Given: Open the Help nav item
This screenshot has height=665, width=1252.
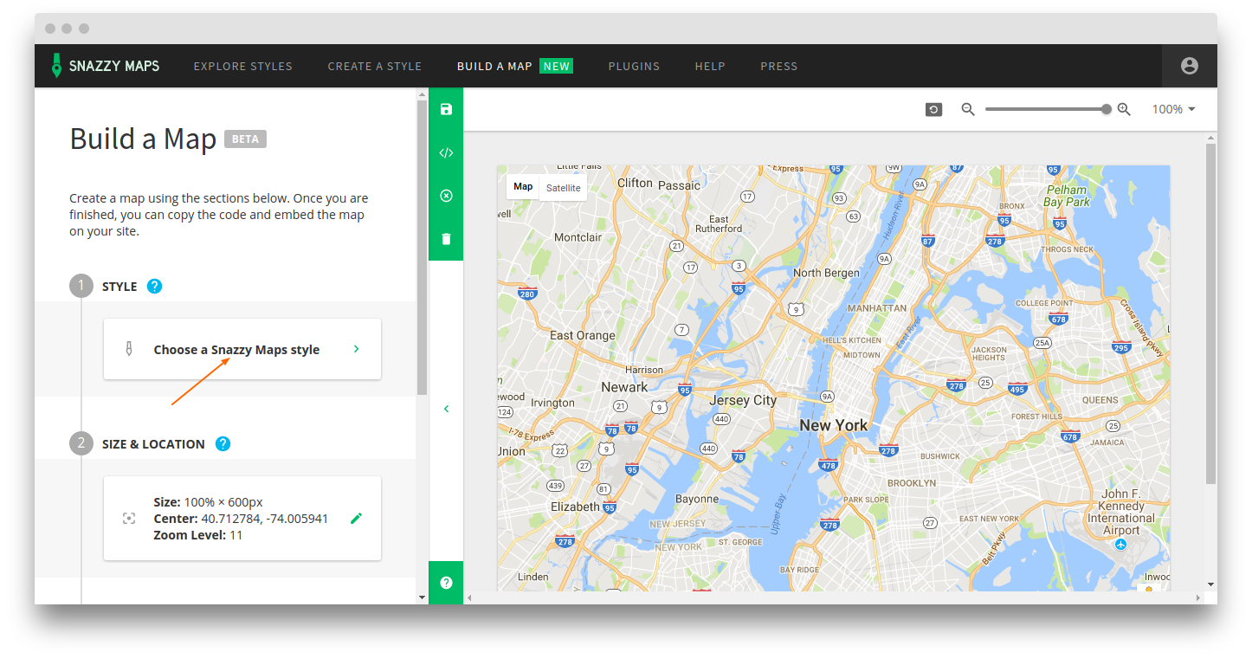Looking at the screenshot, I should [x=710, y=66].
